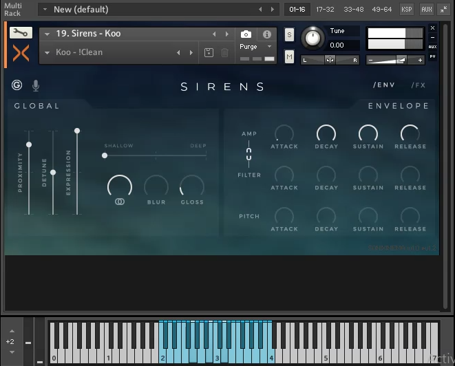
Task: Click the Amp Decay knob
Action: [x=326, y=134]
